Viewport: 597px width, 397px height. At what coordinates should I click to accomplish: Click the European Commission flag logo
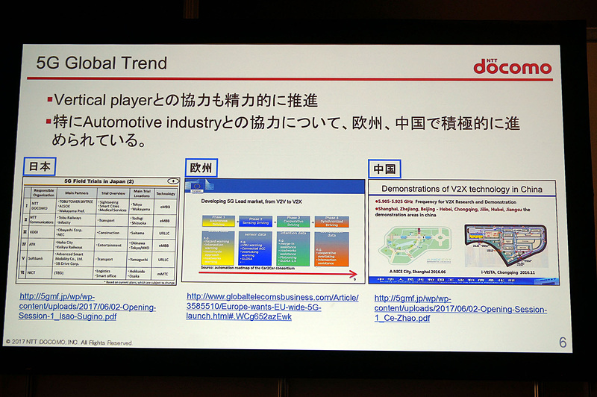pos(197,187)
